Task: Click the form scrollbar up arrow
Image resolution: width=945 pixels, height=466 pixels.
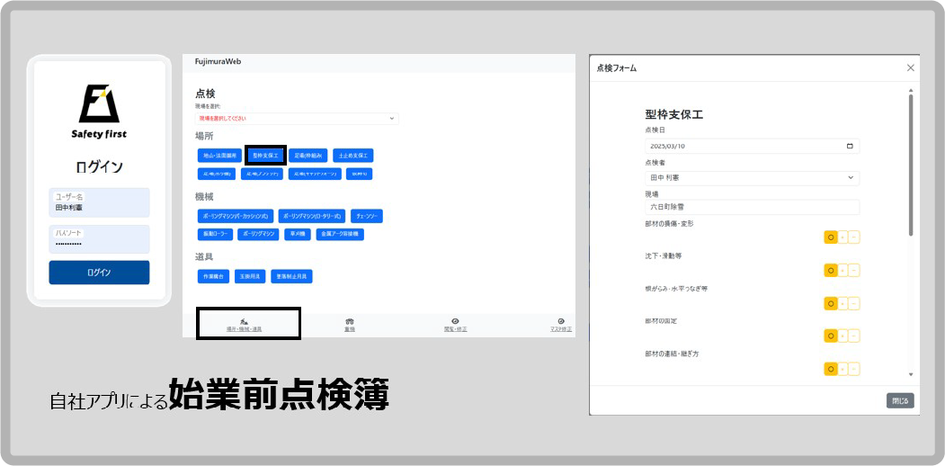Action: [911, 91]
